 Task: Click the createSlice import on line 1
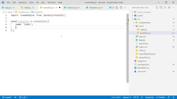click(27, 15)
